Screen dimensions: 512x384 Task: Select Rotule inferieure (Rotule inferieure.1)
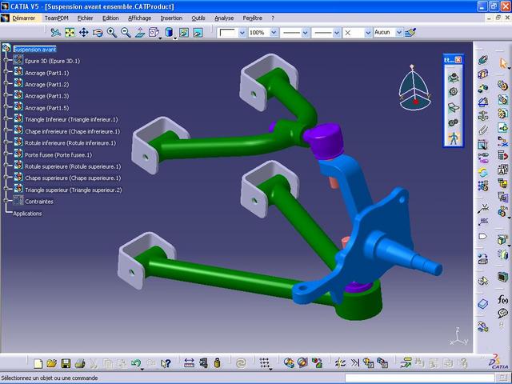tap(70, 142)
